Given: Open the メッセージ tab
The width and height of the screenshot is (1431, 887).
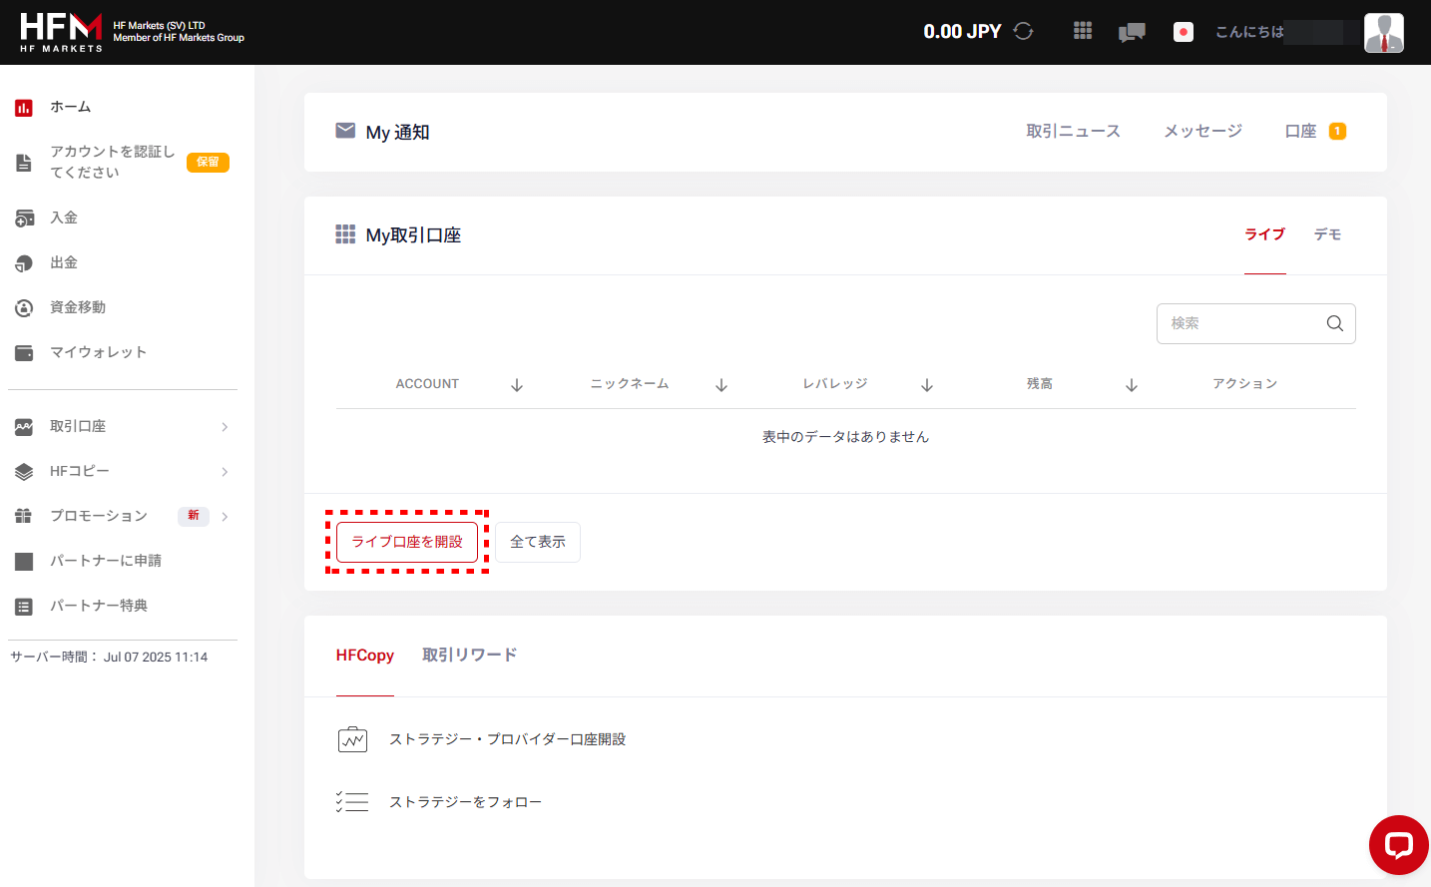Looking at the screenshot, I should click(1203, 132).
